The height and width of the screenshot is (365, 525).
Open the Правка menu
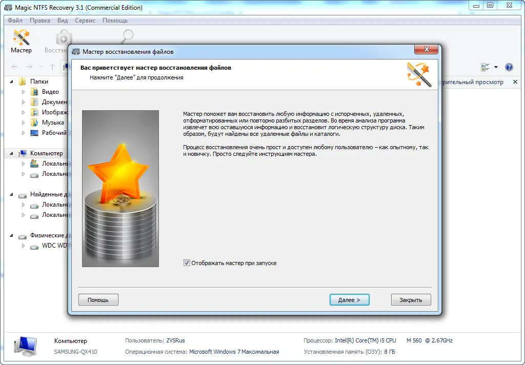tap(40, 21)
